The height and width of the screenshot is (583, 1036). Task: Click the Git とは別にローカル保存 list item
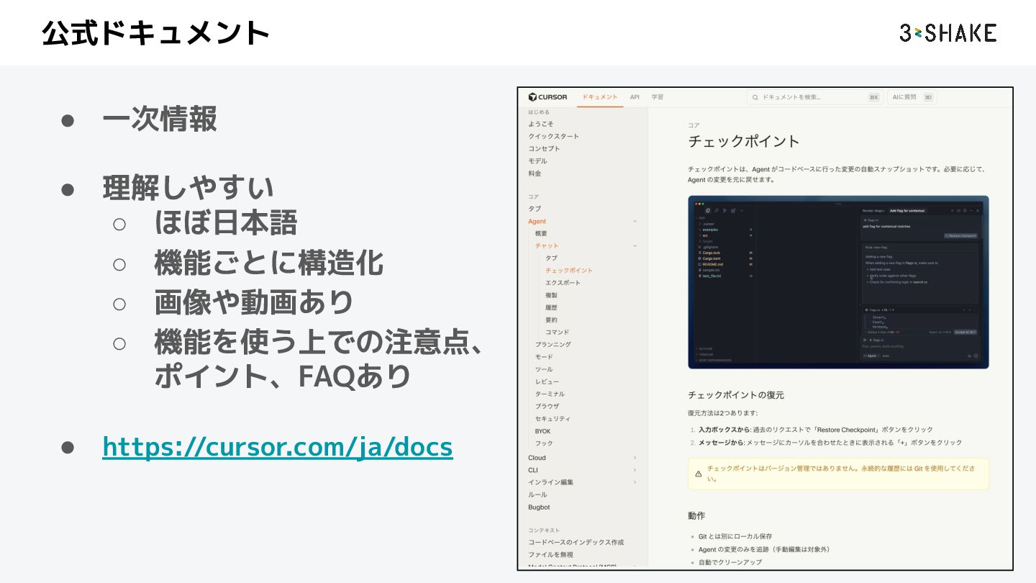point(735,536)
